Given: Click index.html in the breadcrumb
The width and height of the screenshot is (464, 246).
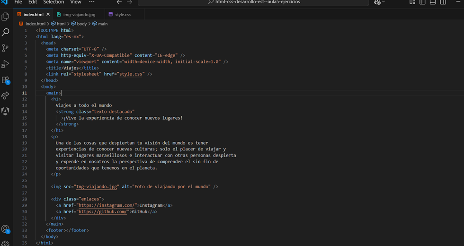Looking at the screenshot, I should pyautogui.click(x=35, y=24).
